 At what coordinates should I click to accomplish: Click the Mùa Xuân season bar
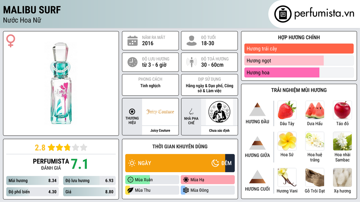152,180
